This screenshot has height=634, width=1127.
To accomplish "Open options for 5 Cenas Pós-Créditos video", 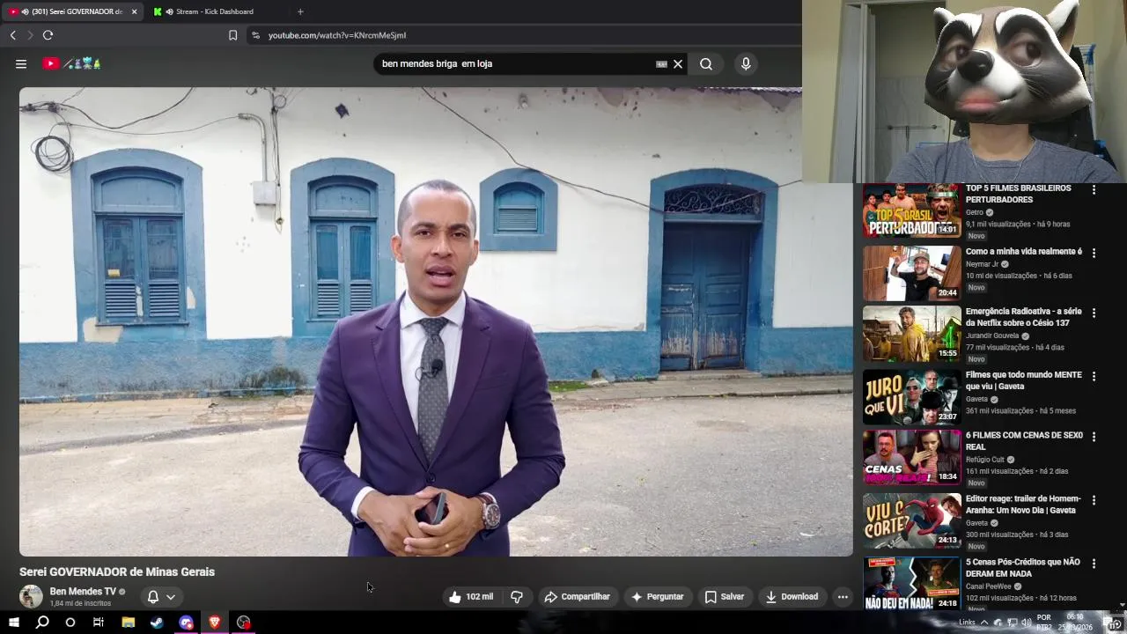I will pos(1094,563).
